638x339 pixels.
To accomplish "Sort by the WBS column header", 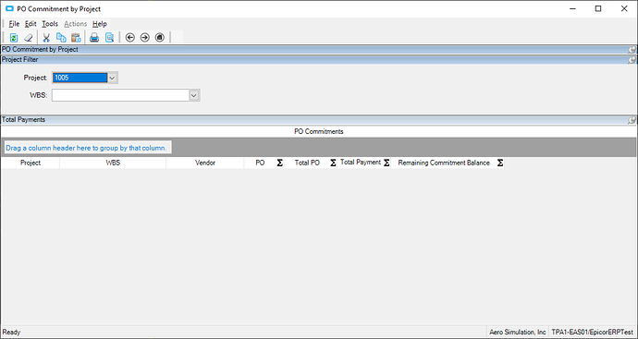I will 113,163.
